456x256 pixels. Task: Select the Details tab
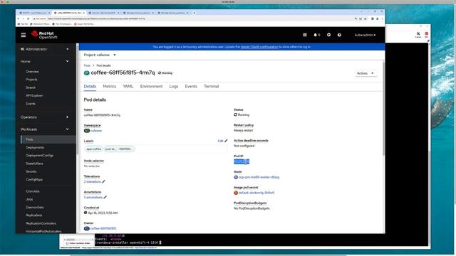(x=90, y=87)
